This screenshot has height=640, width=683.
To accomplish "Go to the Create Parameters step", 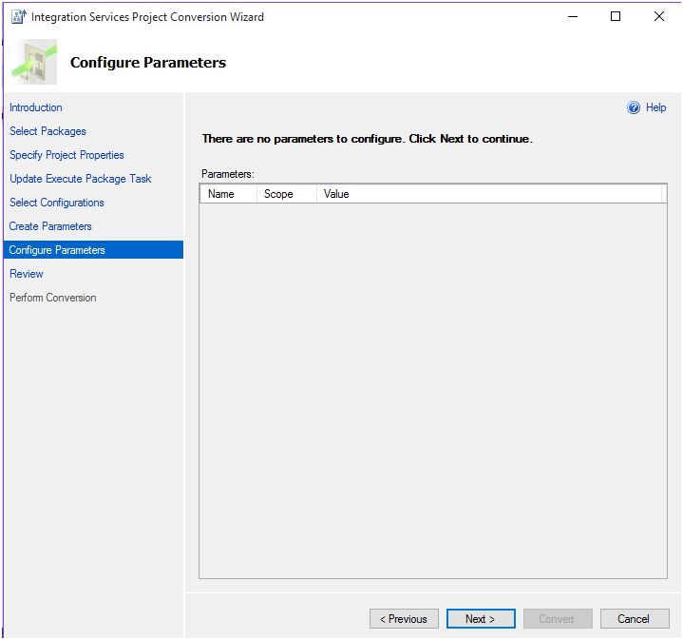I will [x=50, y=226].
